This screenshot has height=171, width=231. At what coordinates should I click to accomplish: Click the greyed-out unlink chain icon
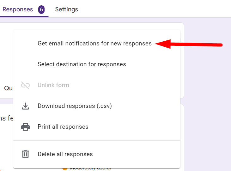coord(26,85)
